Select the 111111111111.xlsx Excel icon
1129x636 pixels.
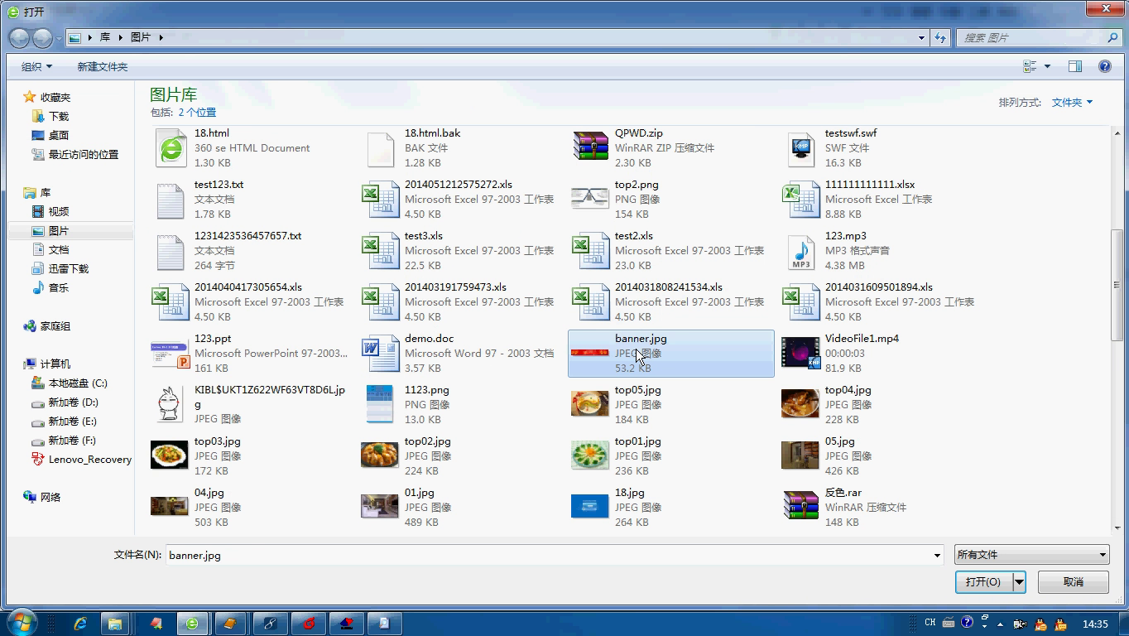[x=801, y=200]
